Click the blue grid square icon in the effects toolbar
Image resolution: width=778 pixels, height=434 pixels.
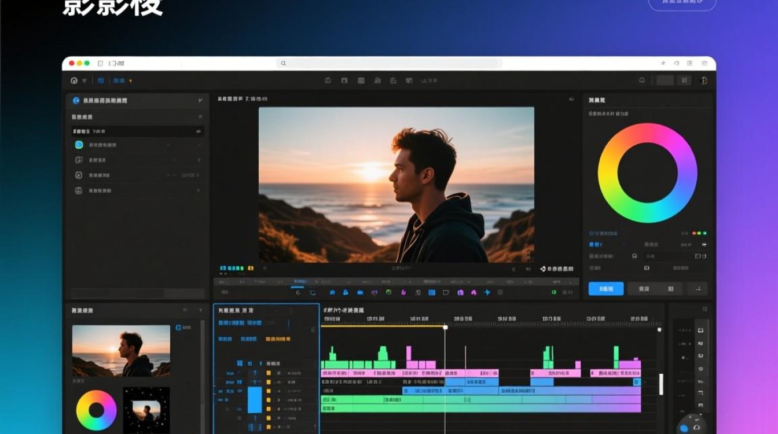(x=432, y=293)
